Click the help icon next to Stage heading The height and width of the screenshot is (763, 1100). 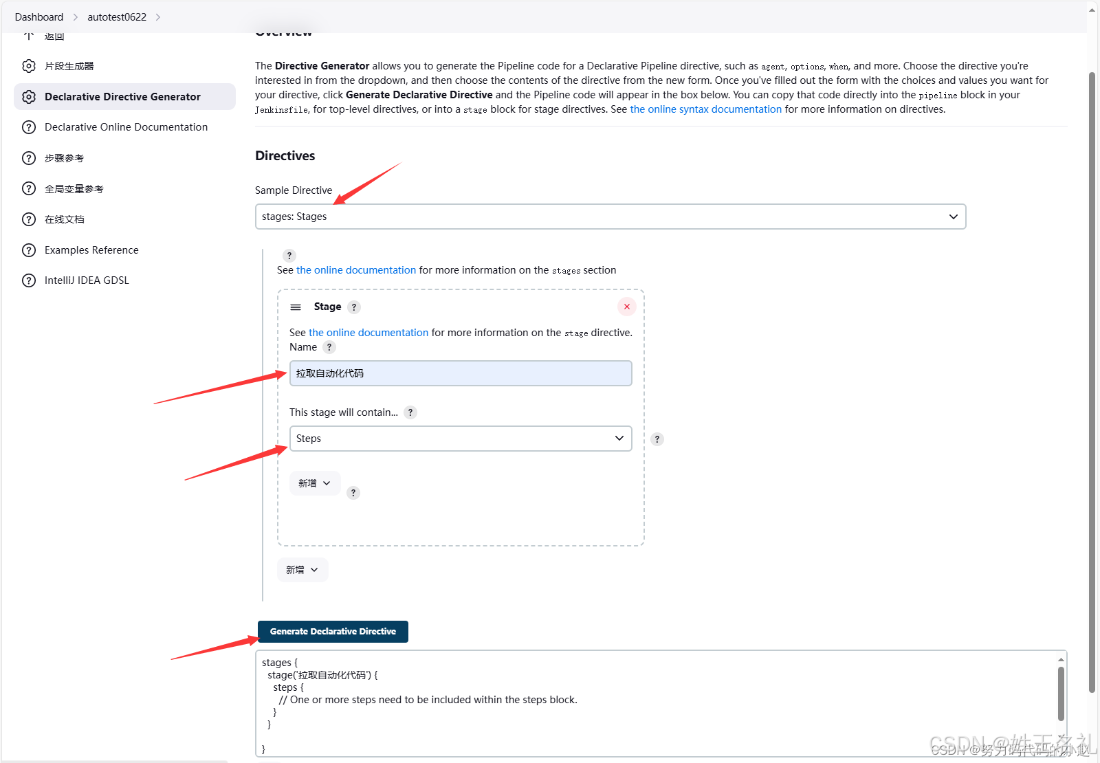(354, 307)
